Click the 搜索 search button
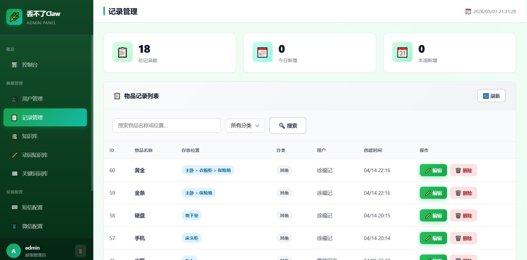Screen dimensions: 527x260 pos(288,126)
